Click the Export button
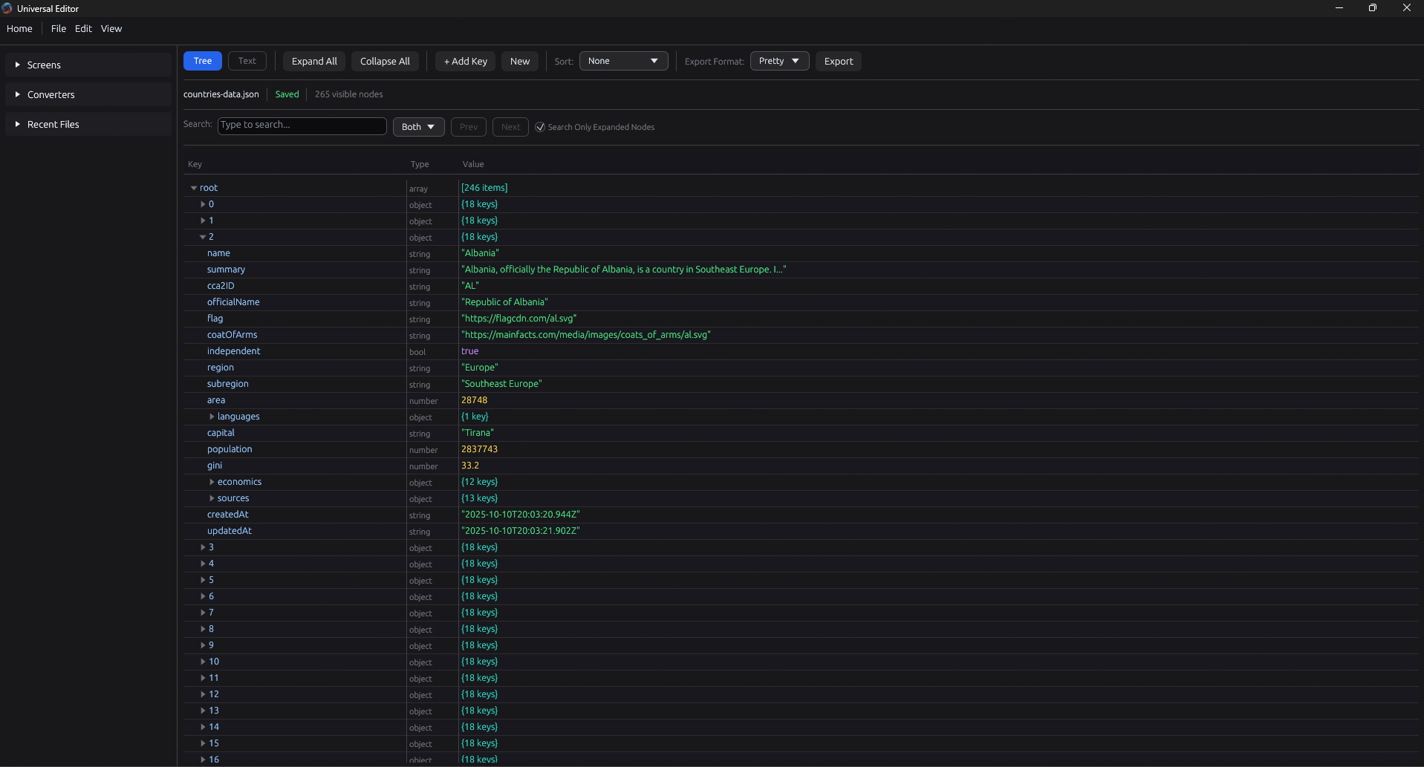This screenshot has width=1424, height=767. [839, 61]
